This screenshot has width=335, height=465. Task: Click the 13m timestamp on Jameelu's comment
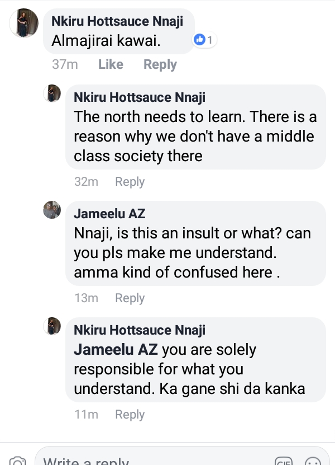(x=86, y=298)
